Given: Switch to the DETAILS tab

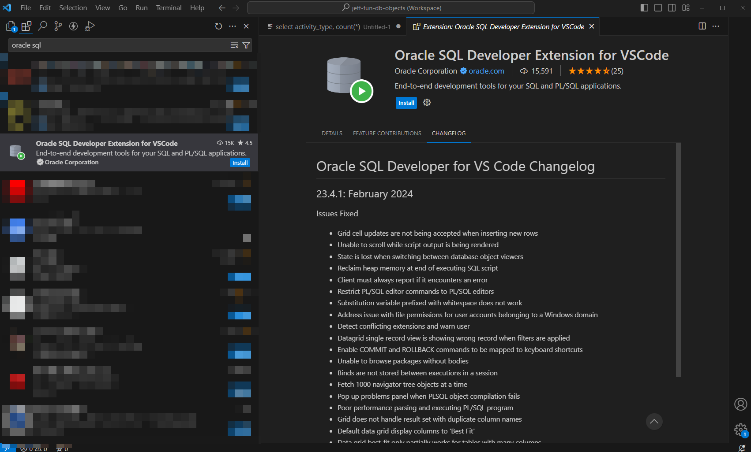Looking at the screenshot, I should pyautogui.click(x=332, y=133).
